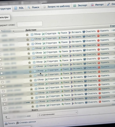Switch to the Экспорт tab

(80, 5)
